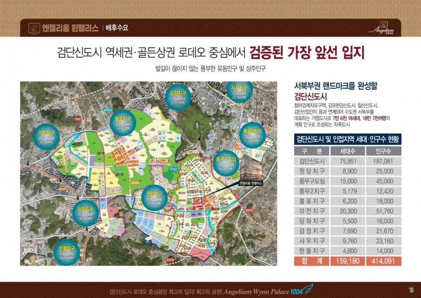Click the 한들지구 row label in table
Screen dimensions: 421x298
click(312, 251)
